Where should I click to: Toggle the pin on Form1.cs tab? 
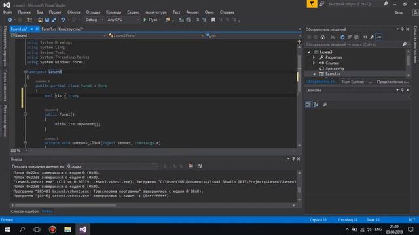coord(31,29)
